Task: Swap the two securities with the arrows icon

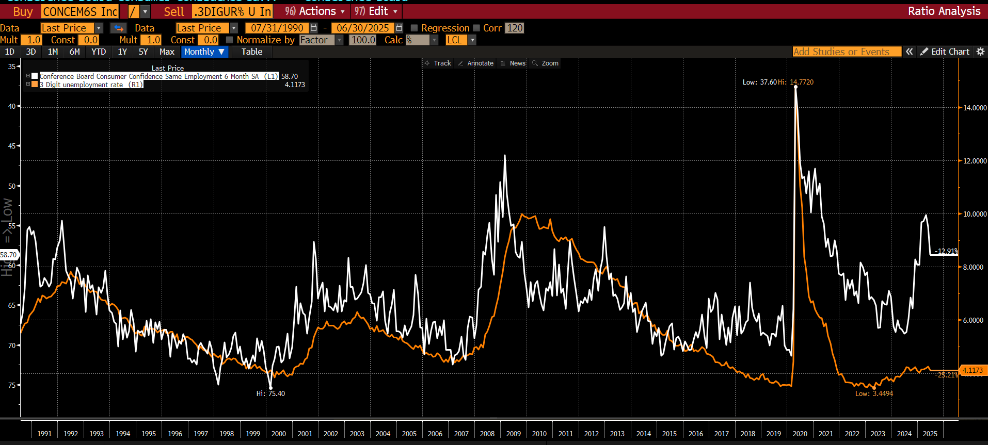Action: point(118,28)
